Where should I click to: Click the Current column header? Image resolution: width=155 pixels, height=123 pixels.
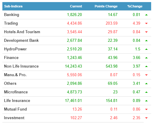(x=76, y=6)
